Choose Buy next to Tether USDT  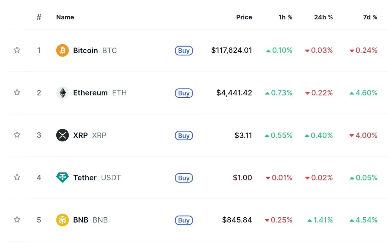pyautogui.click(x=184, y=178)
